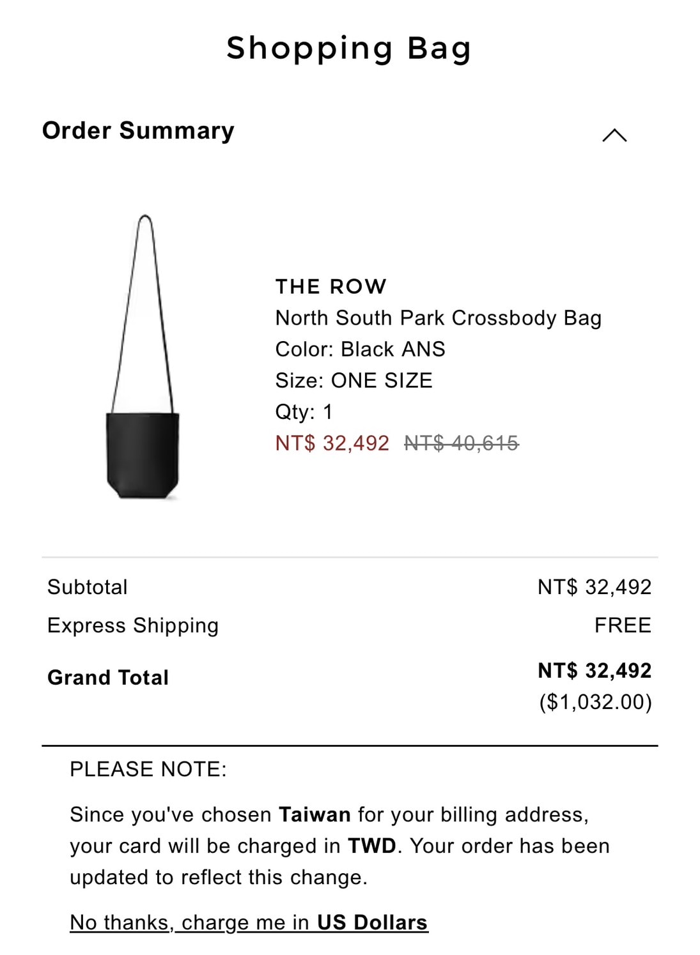
Task: Click No thanks, charge me in US Dollars
Action: [249, 922]
